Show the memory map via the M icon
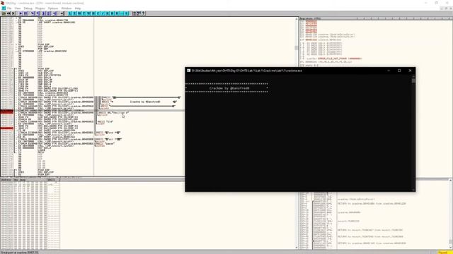Screen dimensions: 453x254 pyautogui.click(x=79, y=13)
